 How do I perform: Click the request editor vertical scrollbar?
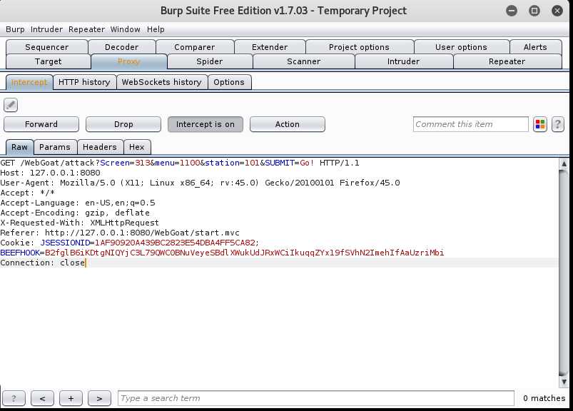pyautogui.click(x=564, y=272)
